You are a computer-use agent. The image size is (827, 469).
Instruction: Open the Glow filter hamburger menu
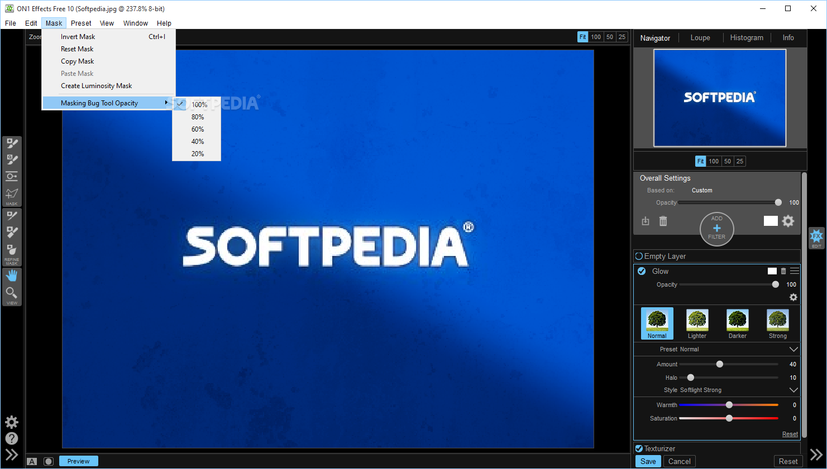(x=795, y=271)
